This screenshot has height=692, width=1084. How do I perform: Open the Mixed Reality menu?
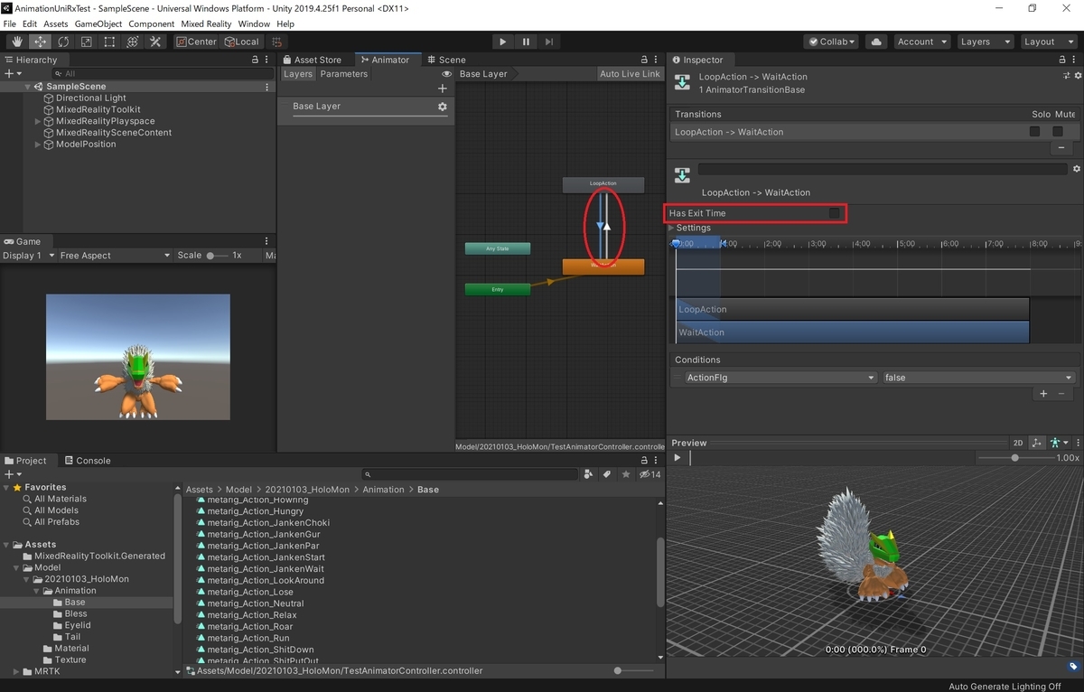point(207,23)
